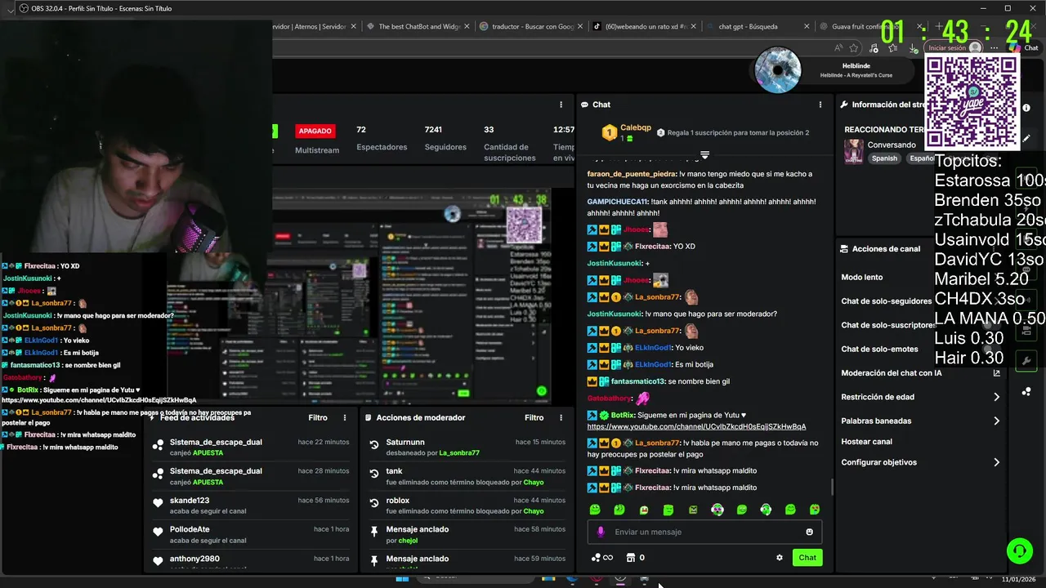Click the Yape QR code overlay
Viewport: 1046px width, 588px height.
(x=972, y=101)
